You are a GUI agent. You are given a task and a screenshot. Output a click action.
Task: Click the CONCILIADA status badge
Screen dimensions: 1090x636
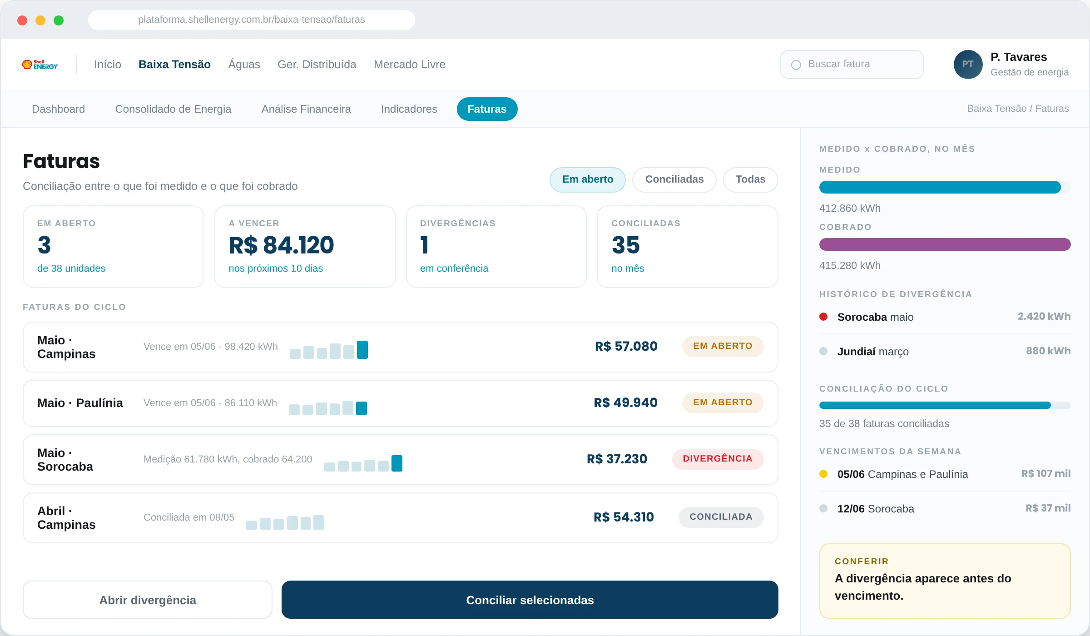coord(721,517)
